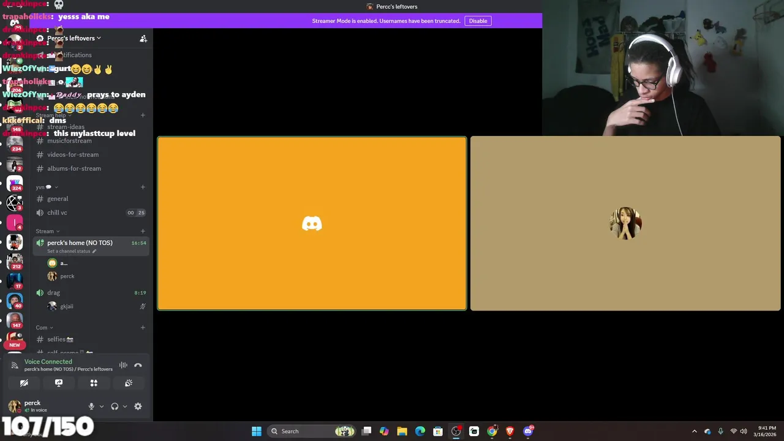Viewport: 784px width, 441px height.
Task: Open the volume tray icon
Action: [744, 431]
